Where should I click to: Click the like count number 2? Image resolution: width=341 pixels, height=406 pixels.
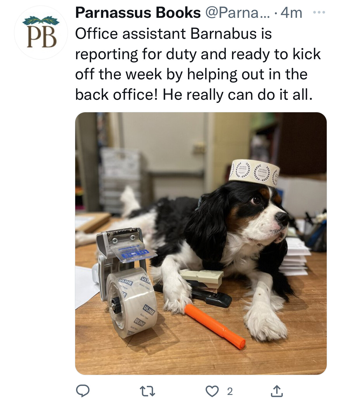click(230, 391)
